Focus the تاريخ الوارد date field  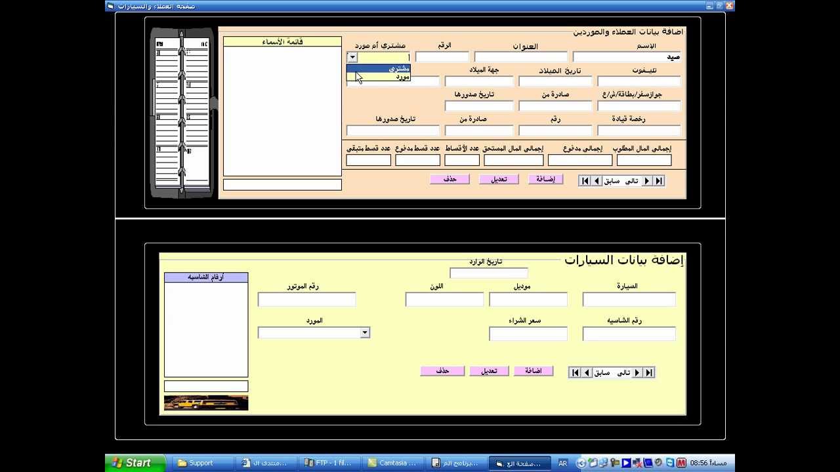coord(489,273)
